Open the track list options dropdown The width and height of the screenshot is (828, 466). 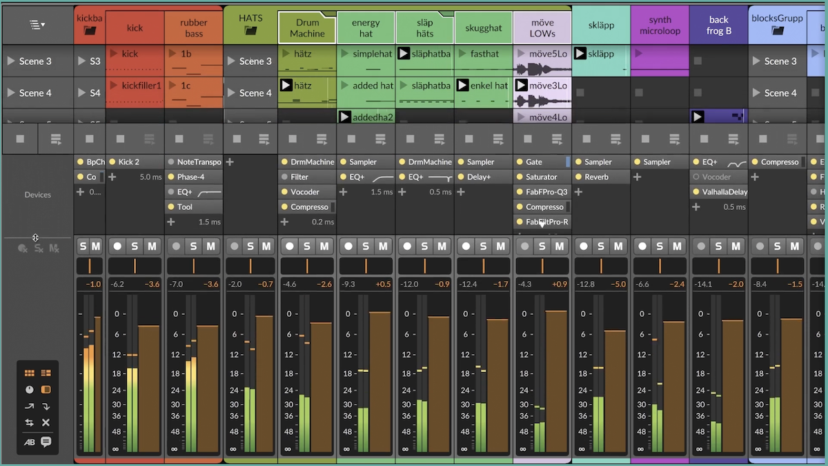coord(37,24)
